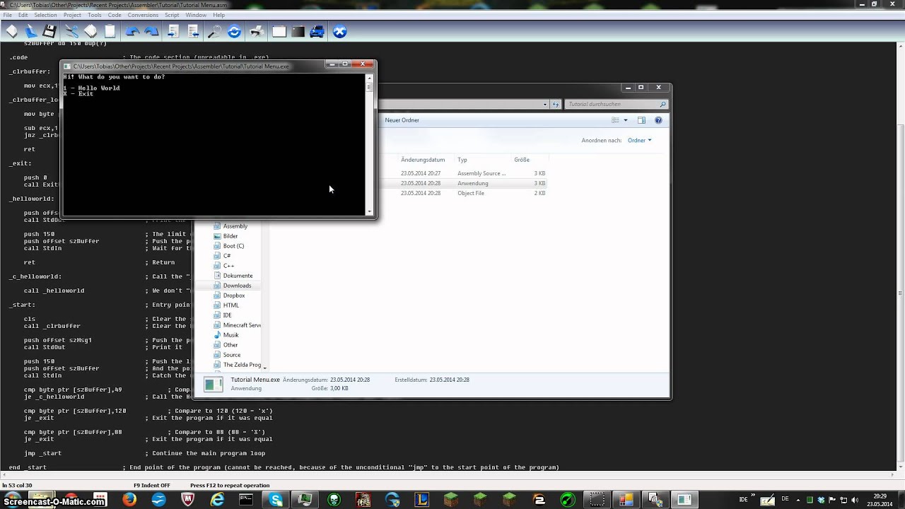Click the Paste clipboard toolbar icon
905x509 pixels.
click(x=110, y=31)
